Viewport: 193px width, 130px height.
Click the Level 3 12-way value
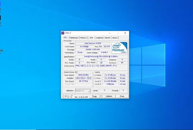coord(123,84)
